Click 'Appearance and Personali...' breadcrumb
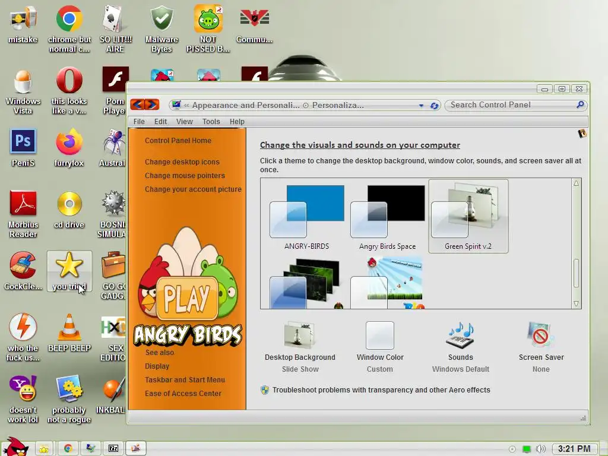Image resolution: width=608 pixels, height=456 pixels. pyautogui.click(x=246, y=105)
